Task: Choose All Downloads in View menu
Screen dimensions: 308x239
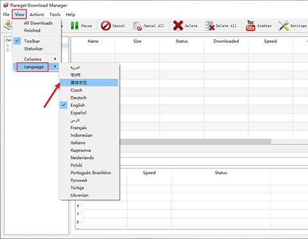Action: tap(37, 23)
